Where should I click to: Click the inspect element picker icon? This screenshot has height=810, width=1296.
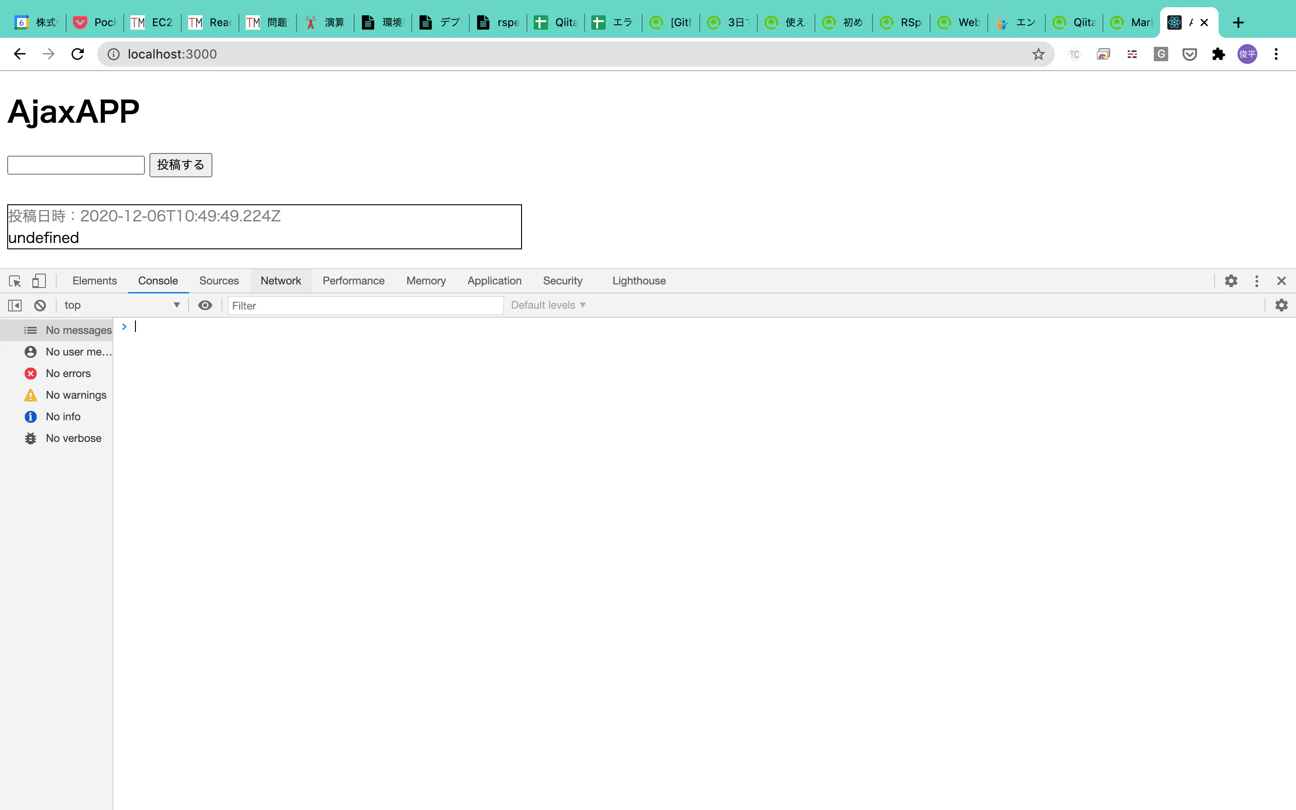15,281
